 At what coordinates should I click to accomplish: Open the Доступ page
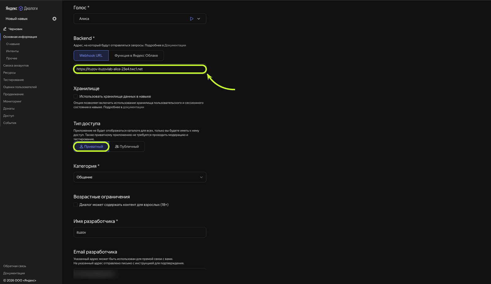pyautogui.click(x=9, y=116)
